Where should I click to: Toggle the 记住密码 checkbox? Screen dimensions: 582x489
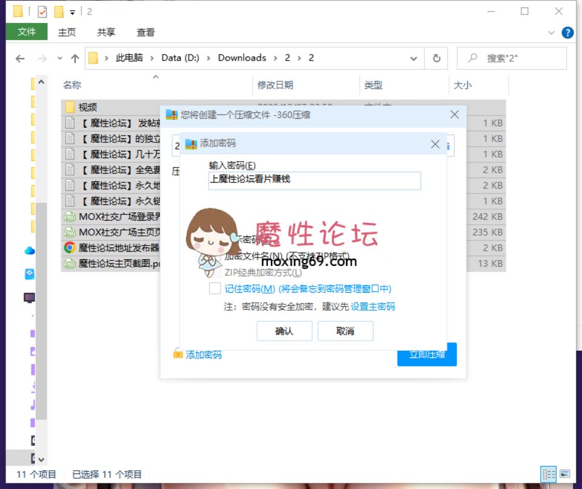point(215,288)
